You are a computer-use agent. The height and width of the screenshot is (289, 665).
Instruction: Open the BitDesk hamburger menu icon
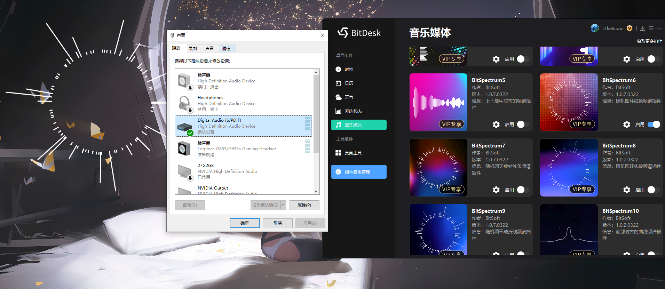pos(651,29)
